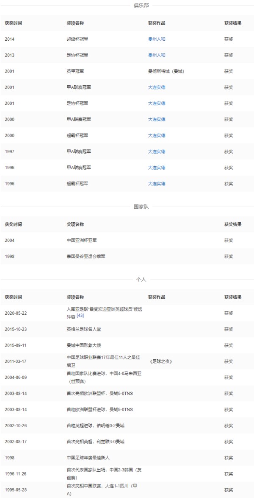Image resolution: width=254 pixels, height=501 pixels.
Task: Click the 2014 year cell
Action: (10, 39)
